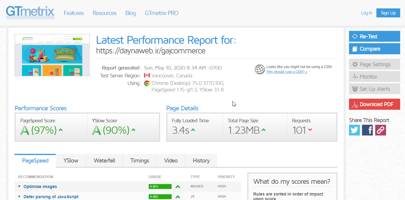Open 'Why should I use a CDN?' link
The width and height of the screenshot is (405, 200).
coord(287,72)
